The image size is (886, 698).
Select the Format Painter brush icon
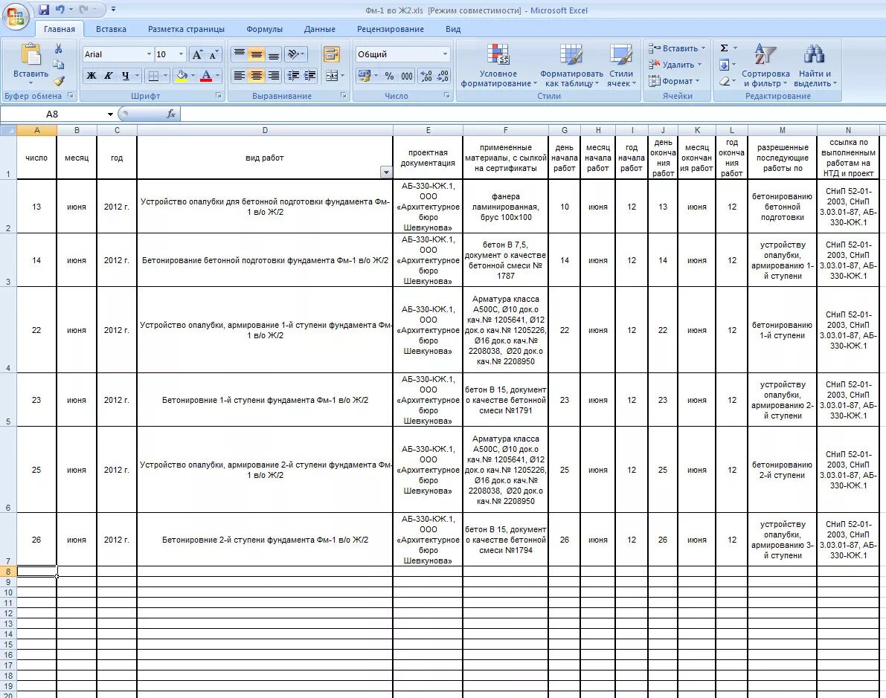59,81
